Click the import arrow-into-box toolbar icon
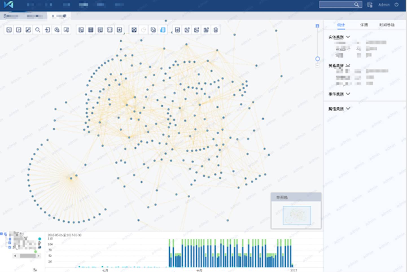 click(47, 30)
